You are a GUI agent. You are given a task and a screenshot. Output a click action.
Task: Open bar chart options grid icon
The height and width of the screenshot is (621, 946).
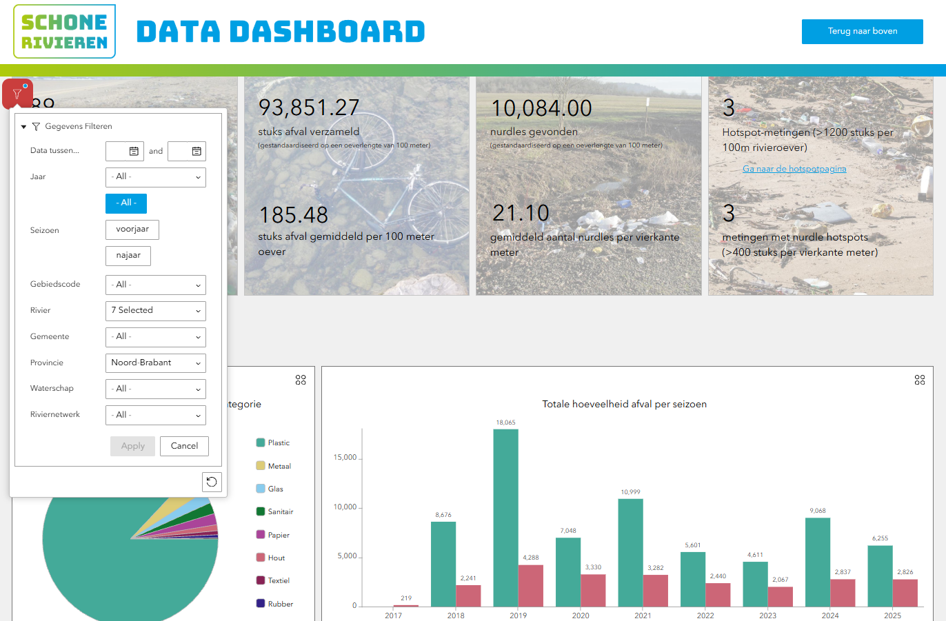coord(920,380)
